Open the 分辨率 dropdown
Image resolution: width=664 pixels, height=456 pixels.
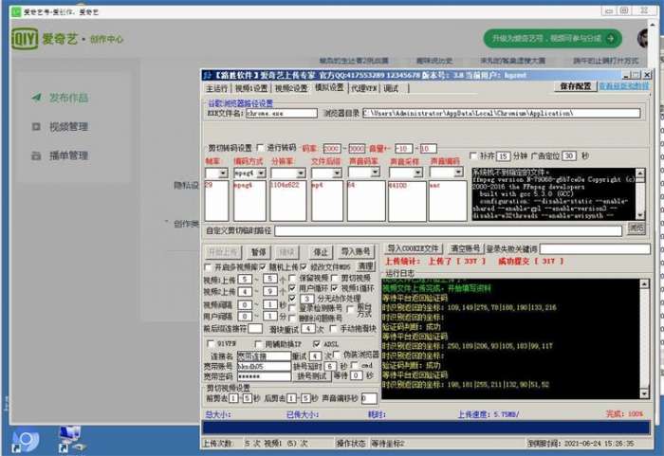(x=301, y=173)
